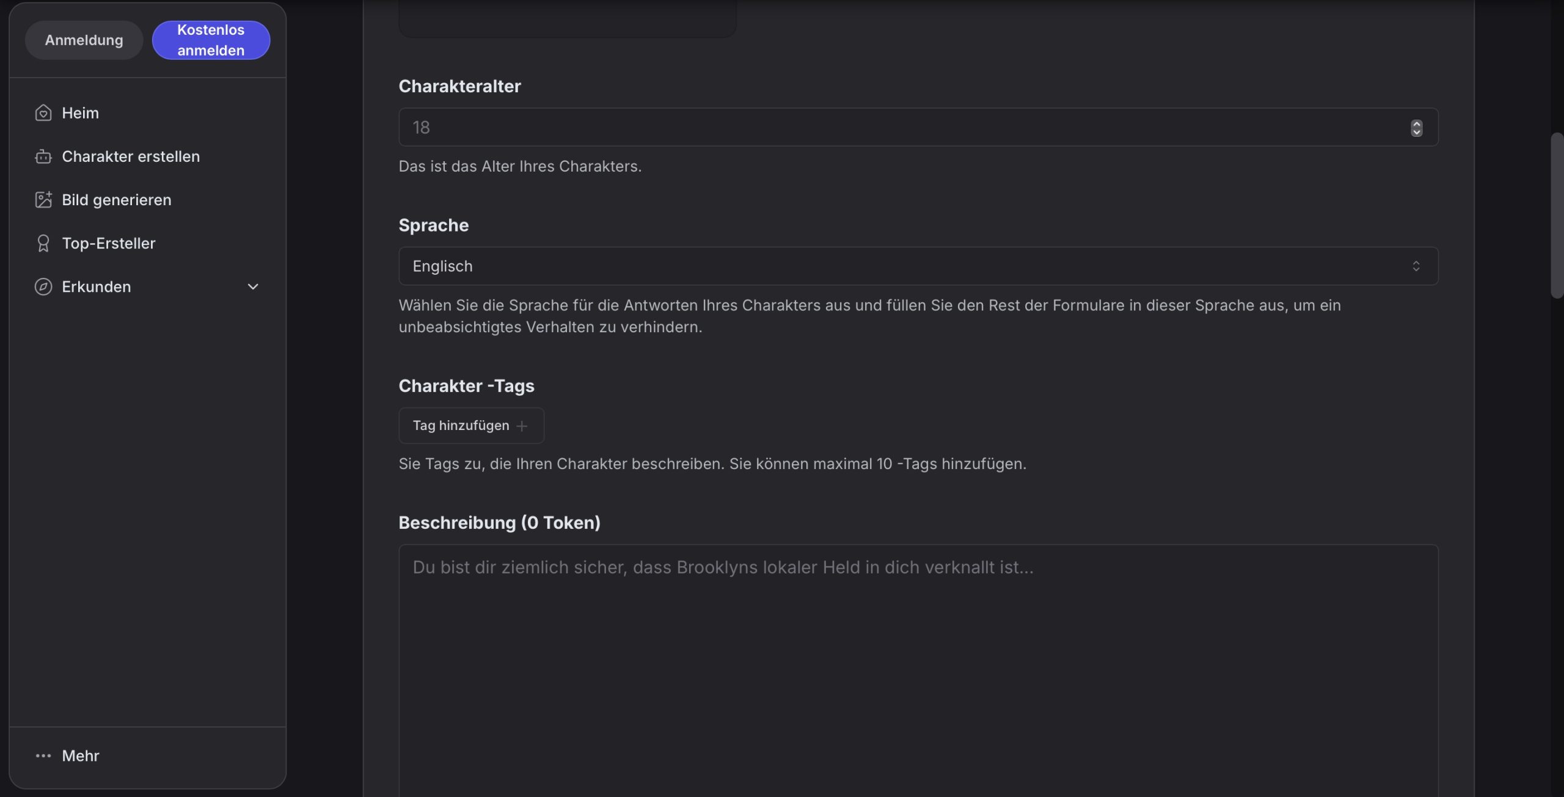Click the up-down arrows of Sprache selector

coord(1416,266)
